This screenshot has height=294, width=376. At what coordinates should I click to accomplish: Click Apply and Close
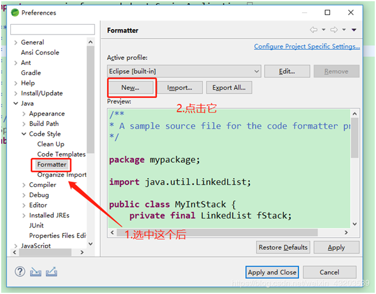coord(272,272)
